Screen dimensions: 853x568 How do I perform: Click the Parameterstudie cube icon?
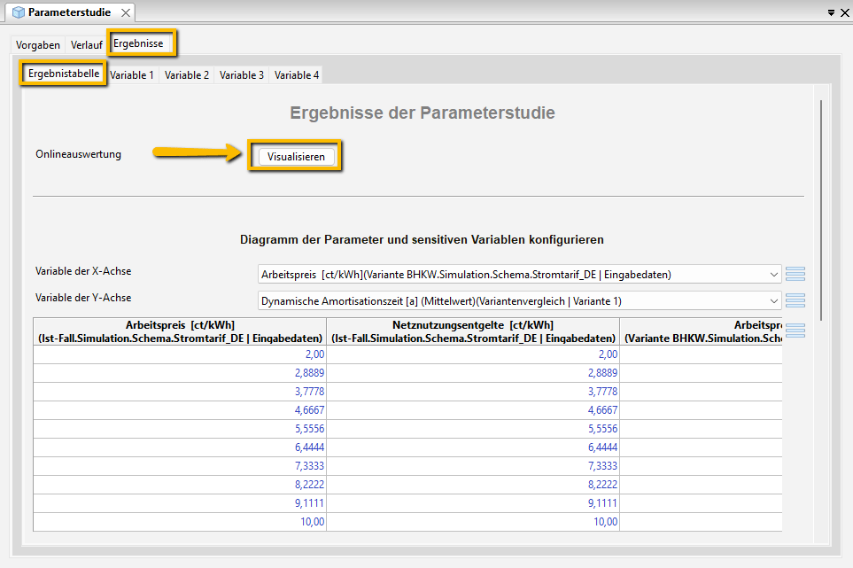18,12
